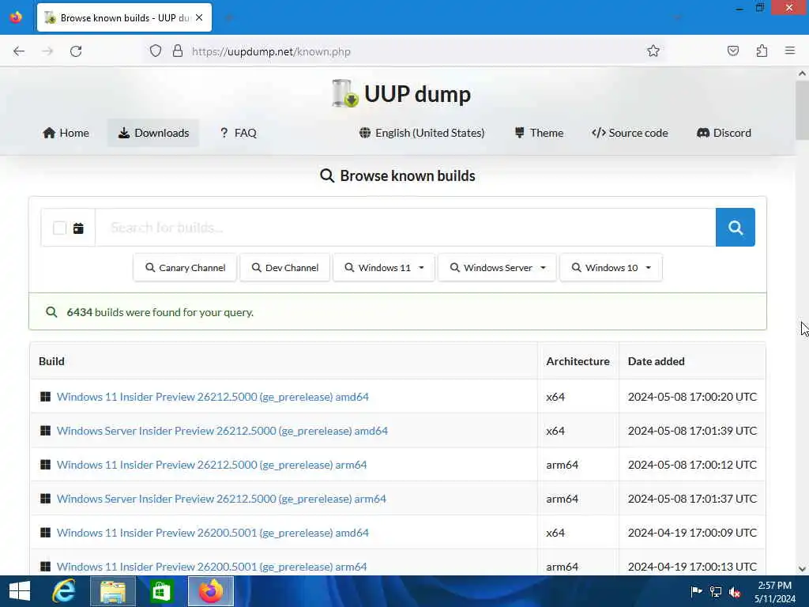Open the Pocket save icon
The height and width of the screenshot is (607, 809).
pyautogui.click(x=732, y=51)
